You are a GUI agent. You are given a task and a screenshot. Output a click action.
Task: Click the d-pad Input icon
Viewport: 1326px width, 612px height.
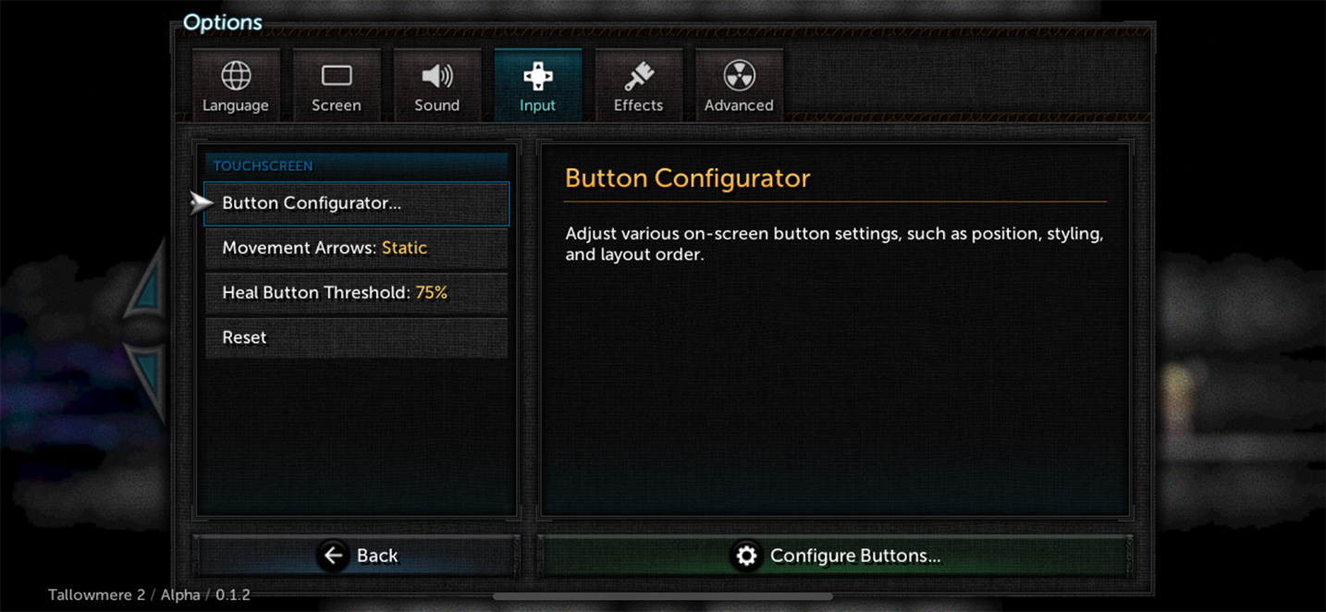pyautogui.click(x=537, y=76)
